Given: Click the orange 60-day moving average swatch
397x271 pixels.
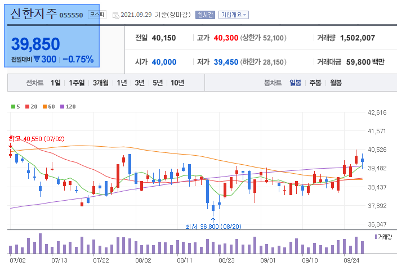Looking at the screenshot, I should (45, 106).
